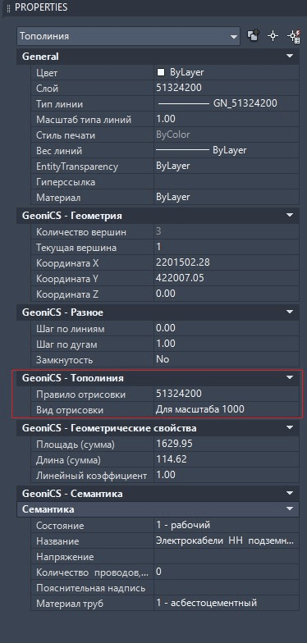307x643 pixels.
Task: Open the Quick Select icon
Action: (x=294, y=36)
